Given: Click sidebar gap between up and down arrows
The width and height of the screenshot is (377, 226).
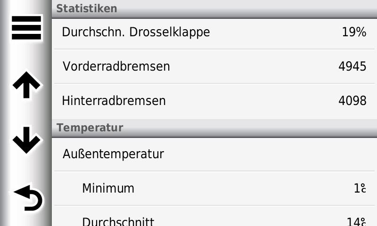Looking at the screenshot, I should (26, 113).
